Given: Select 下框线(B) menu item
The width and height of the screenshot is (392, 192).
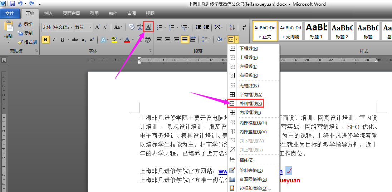Looking at the screenshot, I should pos(253,48).
